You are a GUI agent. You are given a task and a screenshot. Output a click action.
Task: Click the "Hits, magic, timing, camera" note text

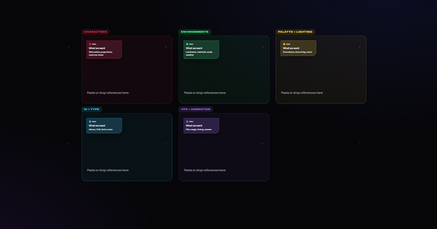tap(198, 129)
